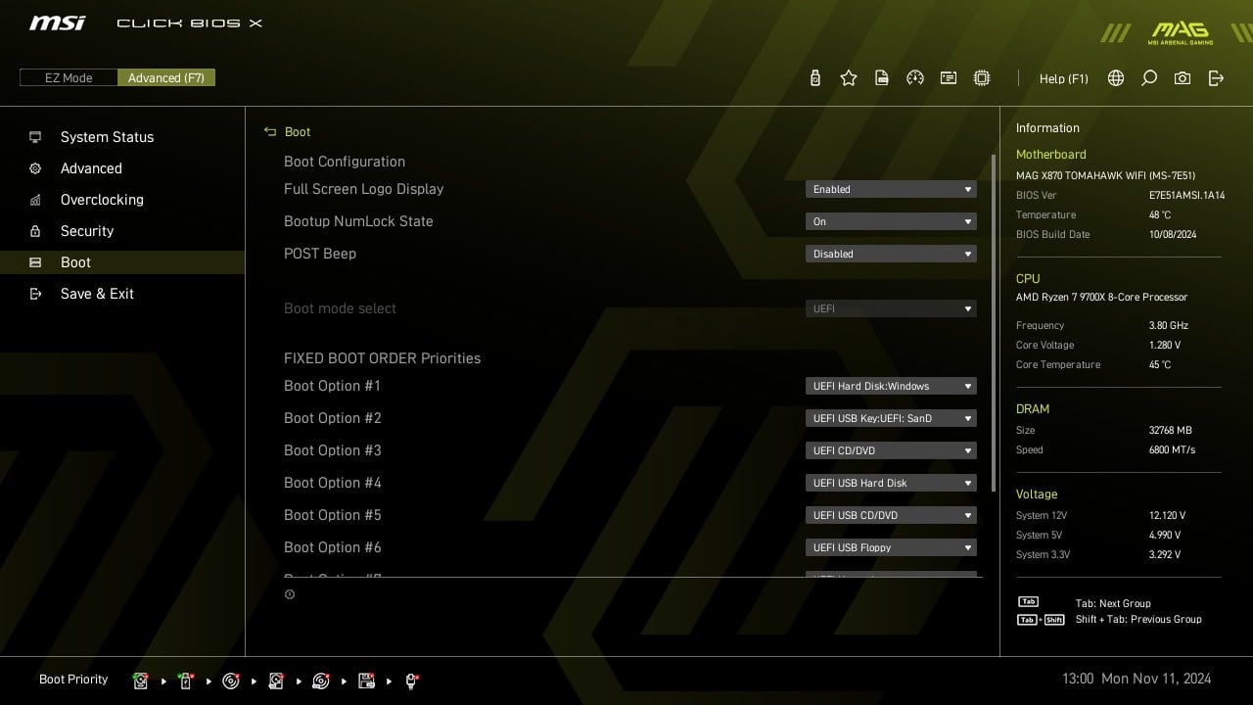This screenshot has height=705, width=1253.
Task: Select hard disk icon in Boot Priority bar
Action: [x=141, y=681]
